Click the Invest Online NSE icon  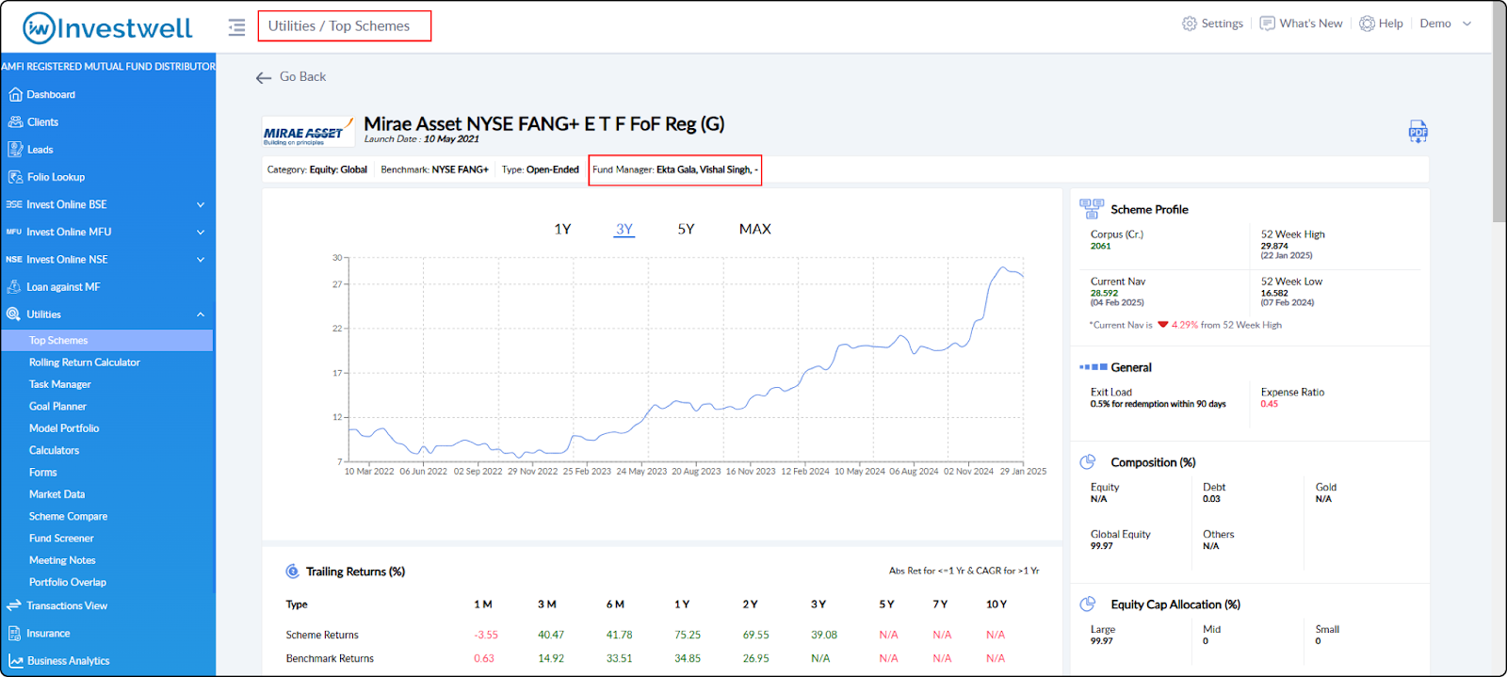tap(14, 259)
